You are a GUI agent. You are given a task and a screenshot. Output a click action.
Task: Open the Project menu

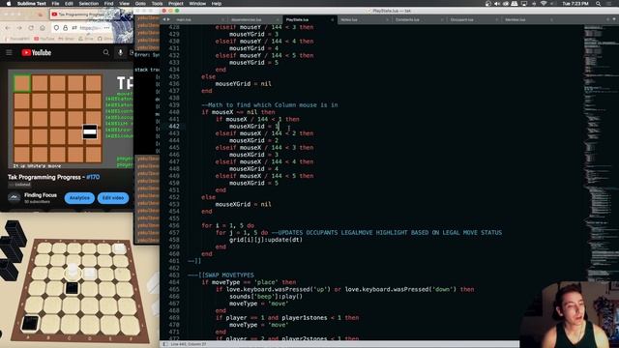point(176,4)
